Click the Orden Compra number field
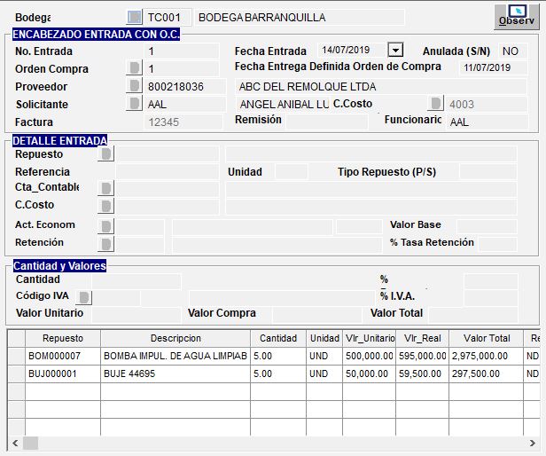This screenshot has height=456, width=546. 182,68
